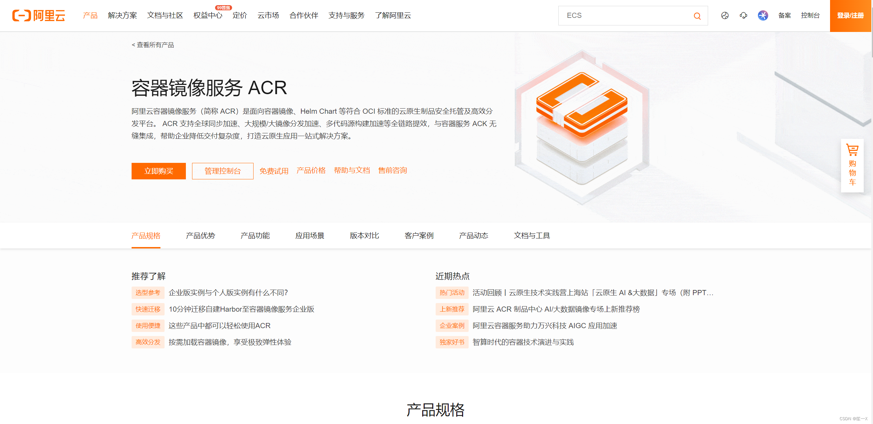Open the 合作伙伴 menu
873x424 pixels.
pos(304,15)
